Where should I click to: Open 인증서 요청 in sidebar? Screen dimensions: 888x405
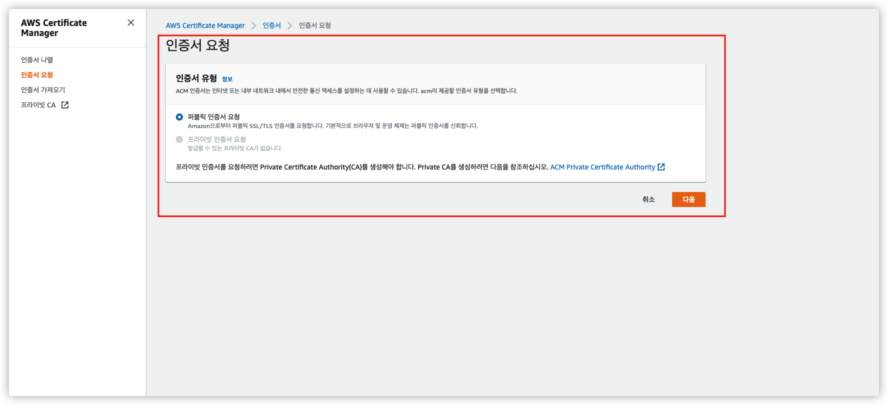(37, 75)
